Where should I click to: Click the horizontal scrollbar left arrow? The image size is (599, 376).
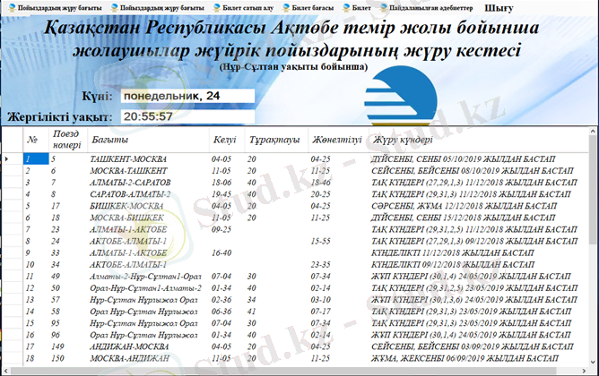point(5,371)
